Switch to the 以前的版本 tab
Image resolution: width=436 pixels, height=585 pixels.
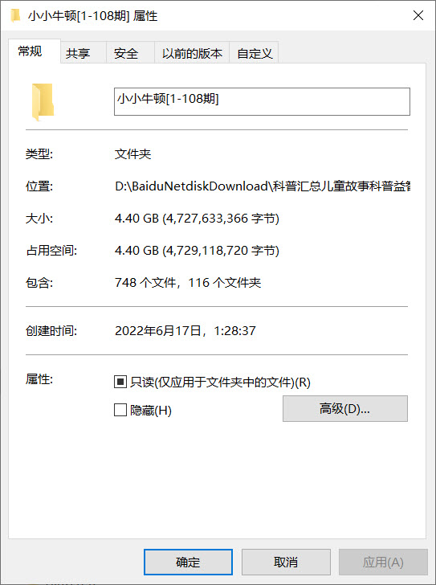pyautogui.click(x=192, y=52)
